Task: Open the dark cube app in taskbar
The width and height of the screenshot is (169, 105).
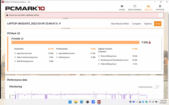Action: coord(88,102)
